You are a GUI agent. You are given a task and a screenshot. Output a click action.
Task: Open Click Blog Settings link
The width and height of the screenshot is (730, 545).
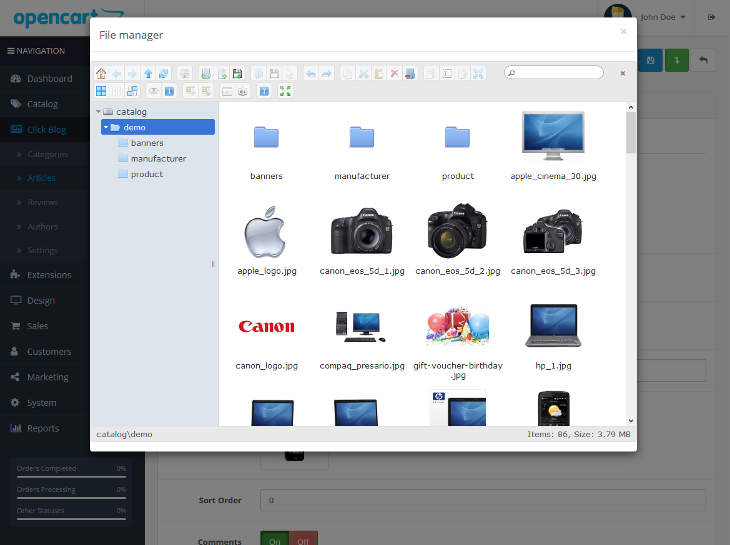42,250
